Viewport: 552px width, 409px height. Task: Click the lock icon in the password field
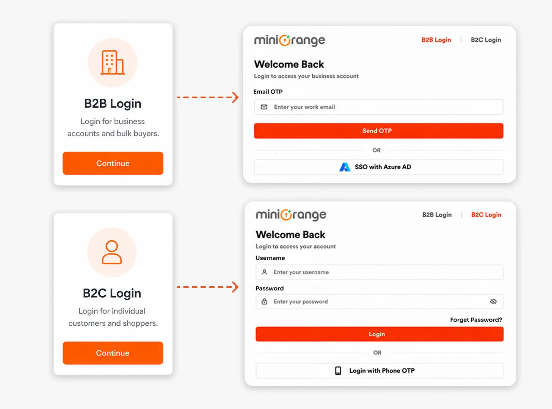pos(265,301)
